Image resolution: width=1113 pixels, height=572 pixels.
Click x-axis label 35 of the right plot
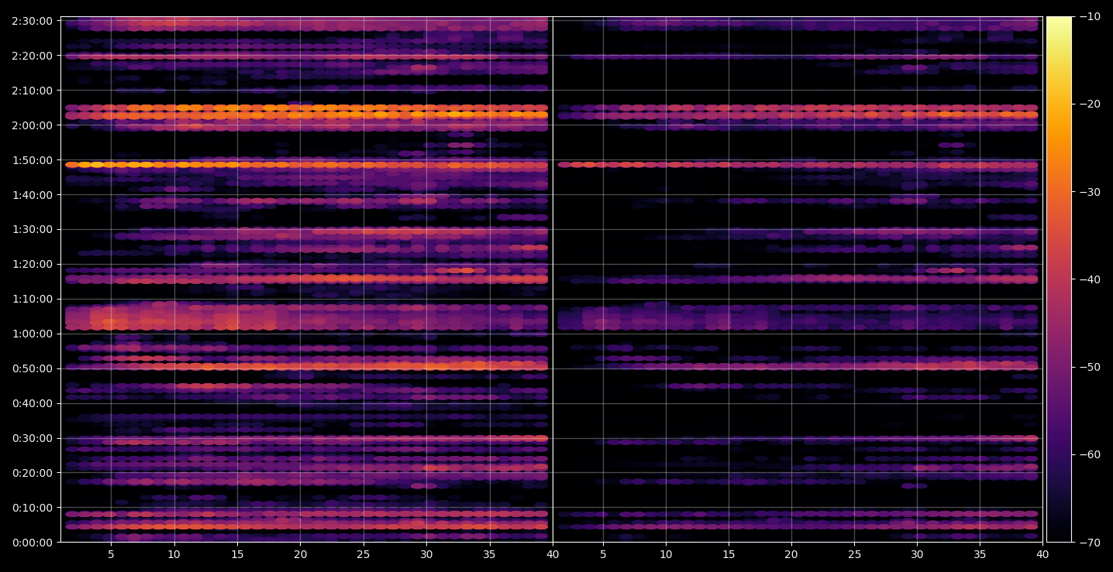[980, 554]
